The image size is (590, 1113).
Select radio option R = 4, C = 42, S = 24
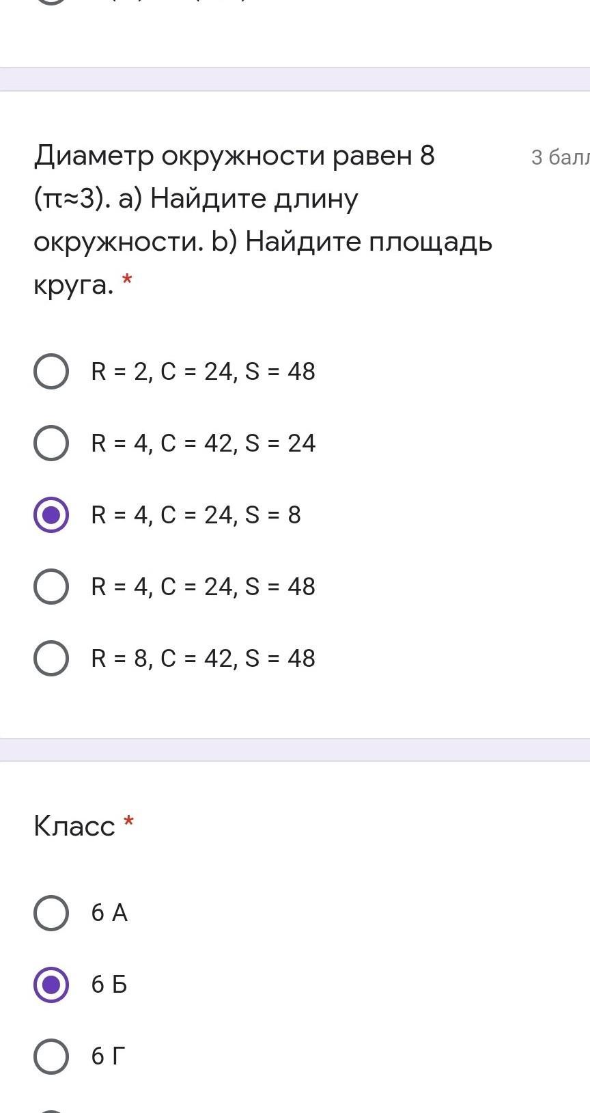click(x=51, y=443)
